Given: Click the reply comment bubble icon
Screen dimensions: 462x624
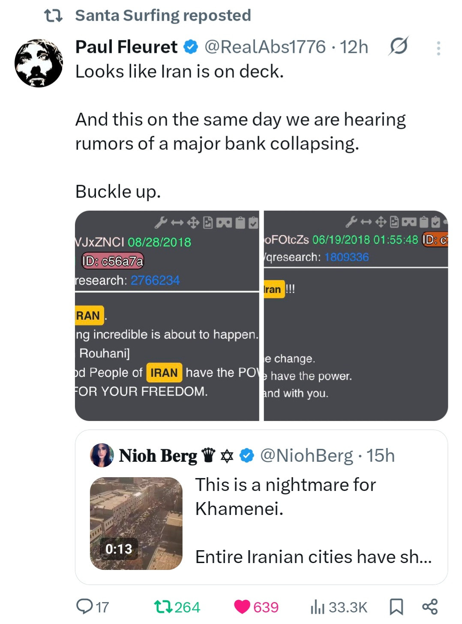Looking at the screenshot, I should 84,606.
